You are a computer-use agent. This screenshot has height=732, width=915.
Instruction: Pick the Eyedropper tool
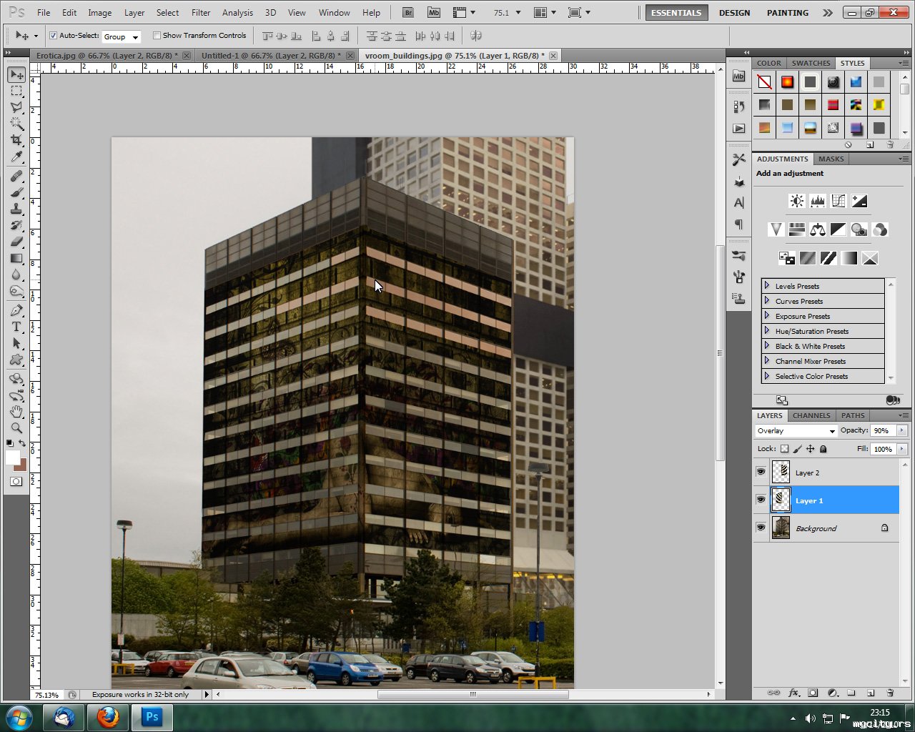16,157
